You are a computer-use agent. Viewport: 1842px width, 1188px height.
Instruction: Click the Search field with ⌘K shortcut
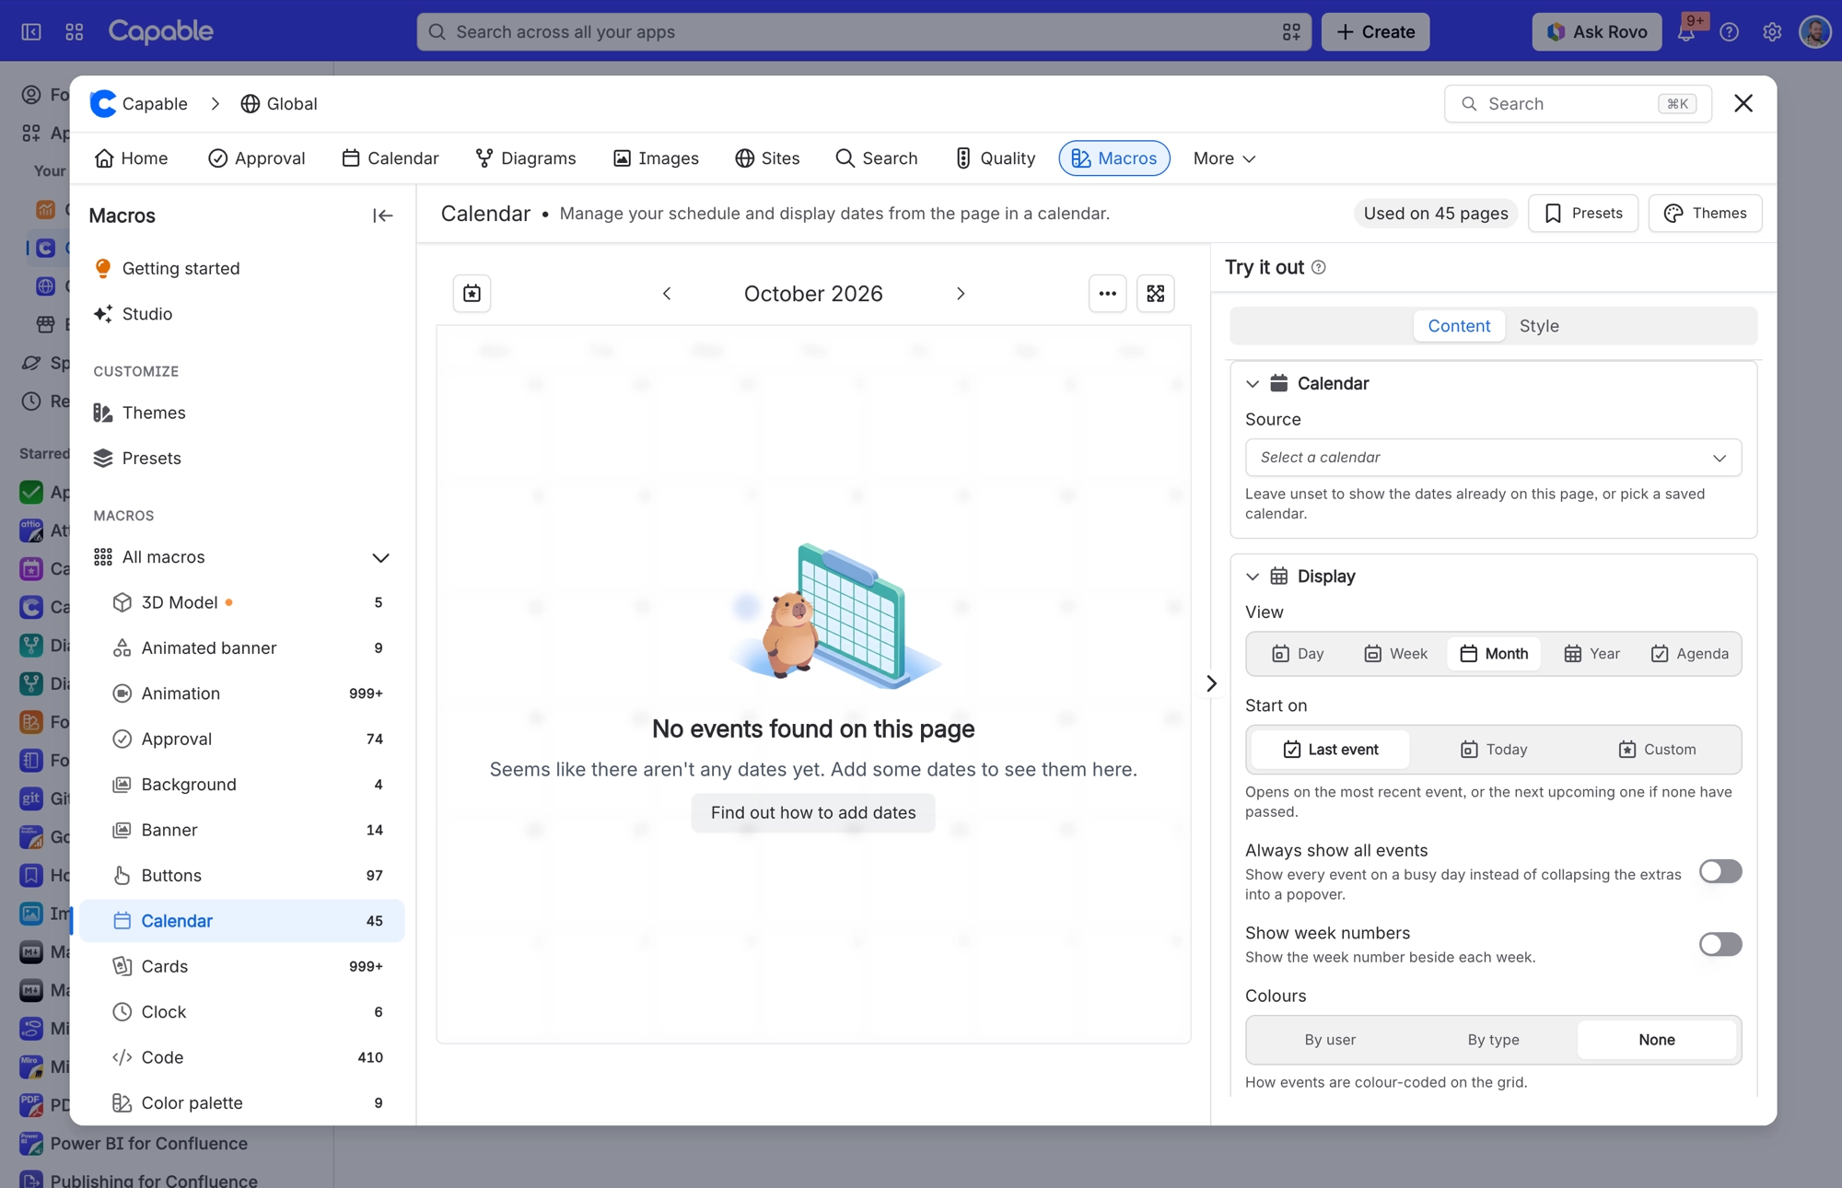click(x=1578, y=104)
